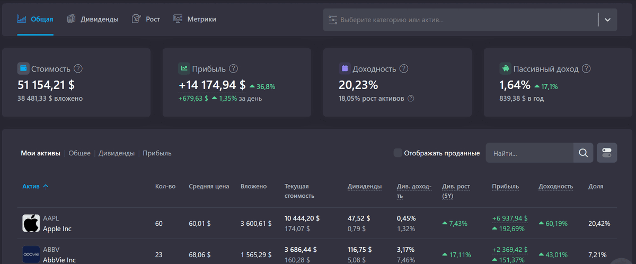Click the search magnifier button
Viewport: 636px width, 264px height.
(x=583, y=153)
